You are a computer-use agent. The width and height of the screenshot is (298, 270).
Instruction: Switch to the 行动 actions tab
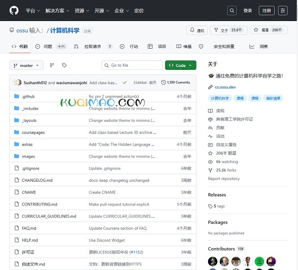coord(129,47)
